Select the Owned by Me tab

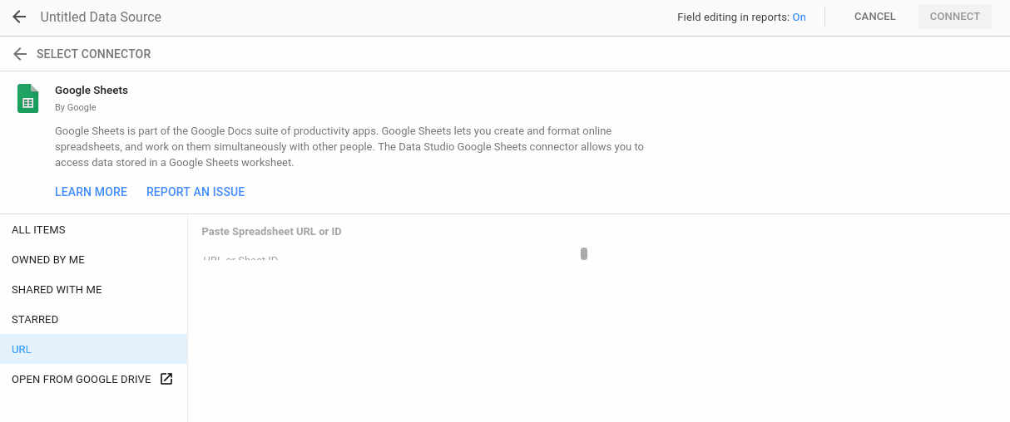point(48,260)
